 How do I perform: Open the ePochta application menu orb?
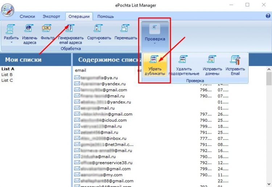pyautogui.click(x=8, y=10)
